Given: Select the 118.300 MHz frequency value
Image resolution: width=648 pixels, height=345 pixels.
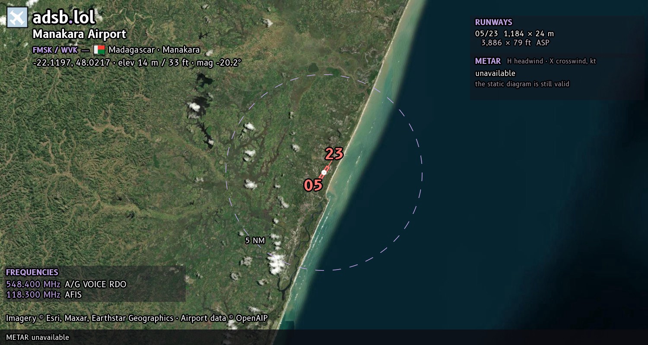Looking at the screenshot, I should pyautogui.click(x=33, y=295).
